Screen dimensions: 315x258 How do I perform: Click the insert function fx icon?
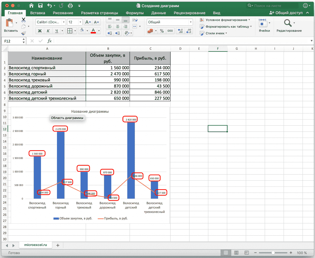49,41
